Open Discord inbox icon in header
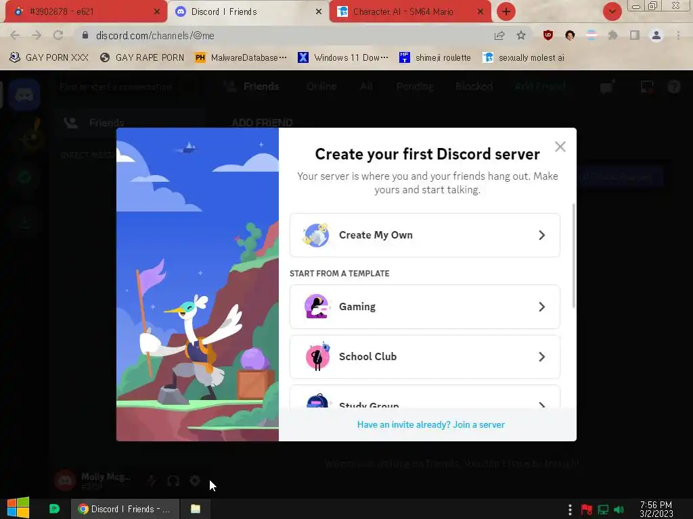Viewport: 693px width, 519px height. [x=647, y=87]
